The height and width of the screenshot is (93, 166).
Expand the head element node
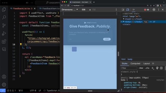[124, 19]
